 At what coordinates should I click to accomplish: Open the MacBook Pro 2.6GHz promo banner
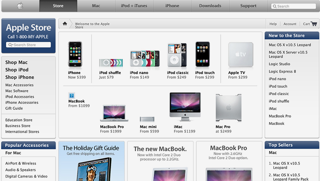click(x=229, y=161)
